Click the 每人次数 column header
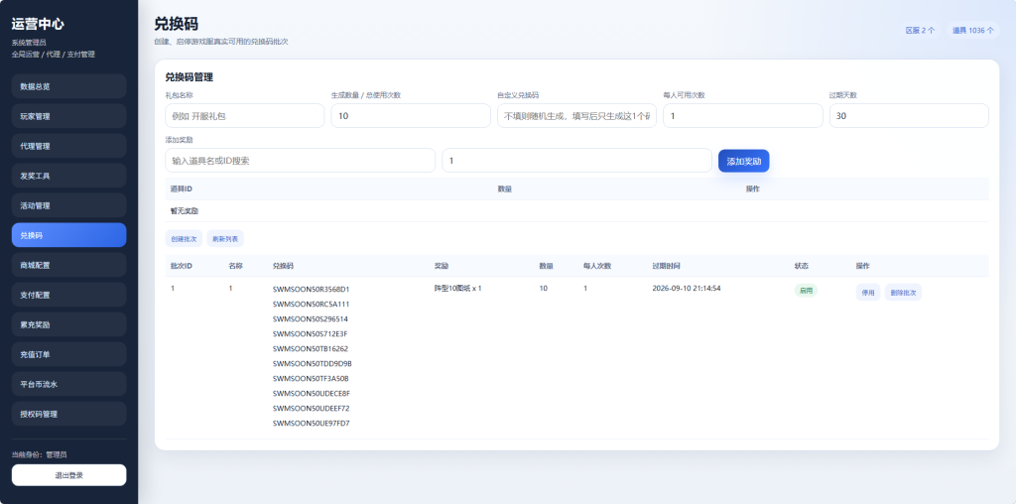The width and height of the screenshot is (1016, 504). pos(597,266)
